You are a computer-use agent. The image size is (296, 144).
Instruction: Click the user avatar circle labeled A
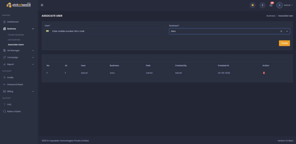click(280, 5)
